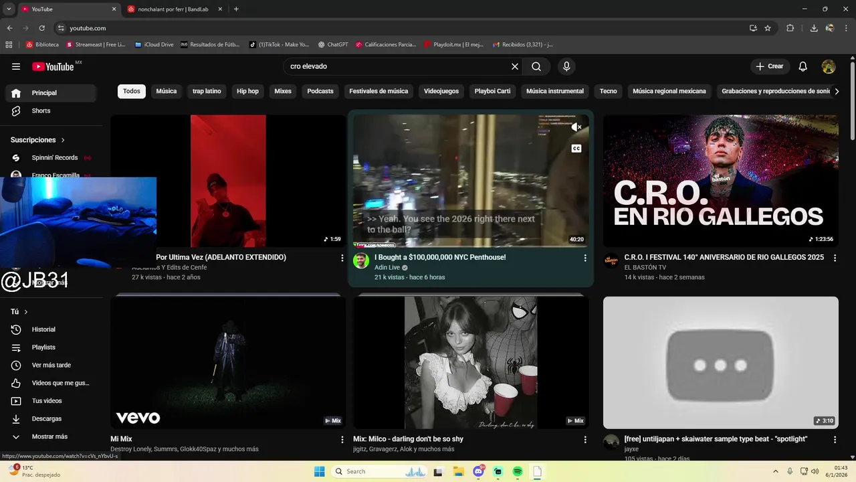Select the trap latino chip
Screen dimensions: 856x482
207,91
